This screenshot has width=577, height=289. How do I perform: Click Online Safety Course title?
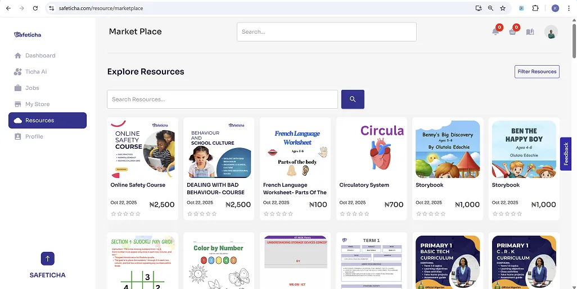click(138, 185)
